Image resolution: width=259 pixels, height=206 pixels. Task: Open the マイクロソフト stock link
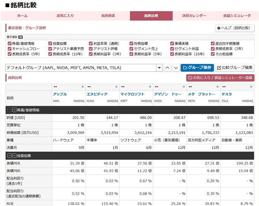click(132, 94)
